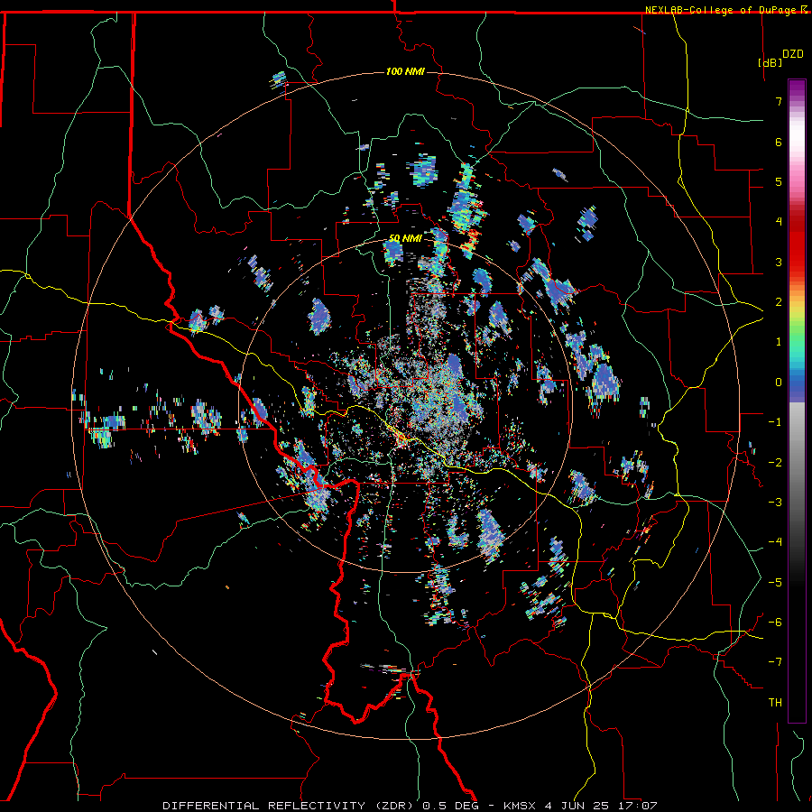
Task: Click the NEXLAB-College of DuPage credit text
Action: click(x=721, y=10)
